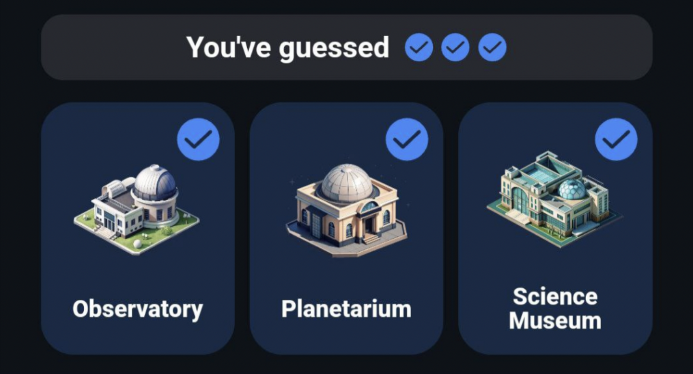Select the Observatory building illustration
693x374 pixels.
136,208
